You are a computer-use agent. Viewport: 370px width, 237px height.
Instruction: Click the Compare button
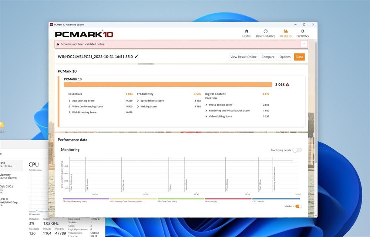[x=268, y=57]
